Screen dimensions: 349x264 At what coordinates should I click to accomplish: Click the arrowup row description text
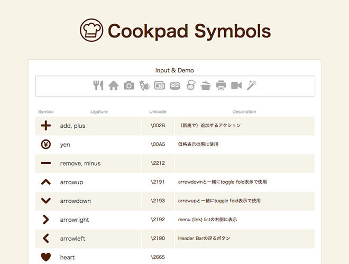pos(222,182)
